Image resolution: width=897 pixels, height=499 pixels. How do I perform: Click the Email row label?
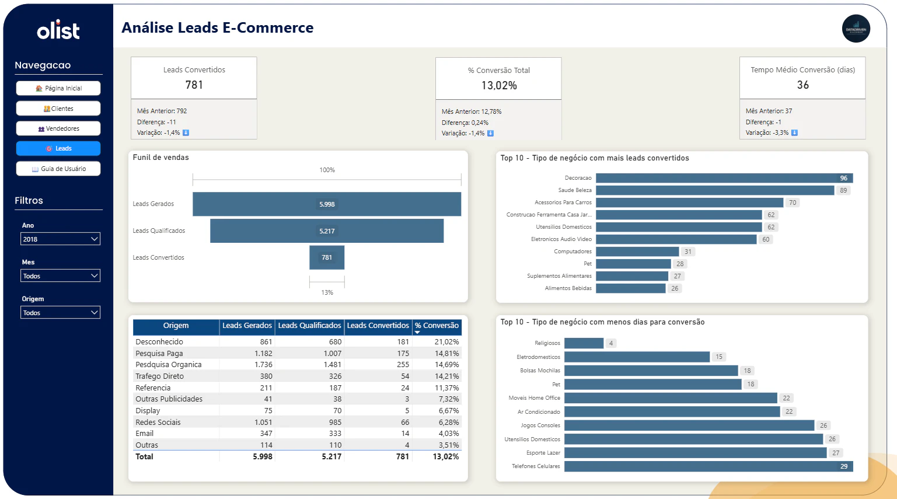click(x=145, y=434)
